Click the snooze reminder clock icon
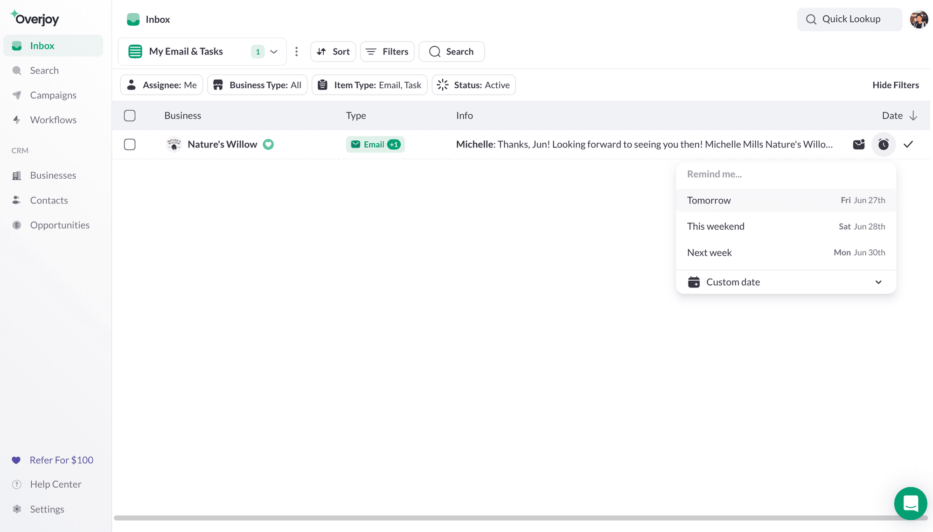 [x=884, y=144]
